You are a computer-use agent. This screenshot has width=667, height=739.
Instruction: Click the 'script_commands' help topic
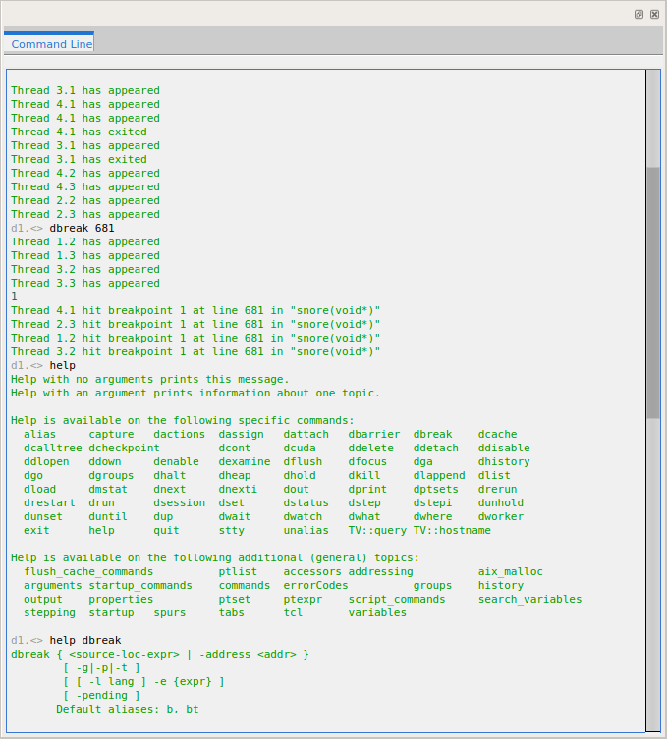click(397, 599)
